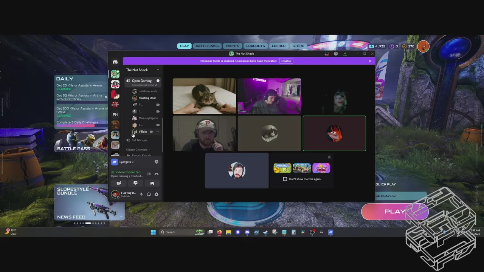Open the LOADOUTS tab in Splitgate

click(x=256, y=46)
